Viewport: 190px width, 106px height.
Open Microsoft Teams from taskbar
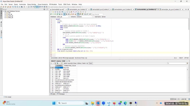coord(120,103)
